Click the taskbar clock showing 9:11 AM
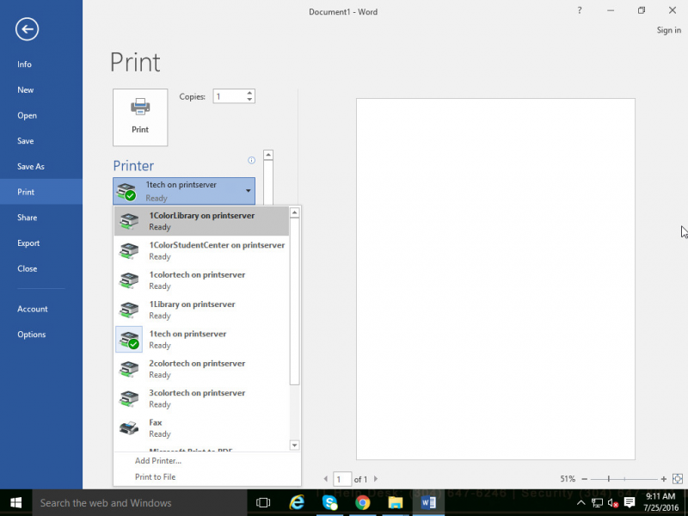This screenshot has height=516, width=688. 660,502
